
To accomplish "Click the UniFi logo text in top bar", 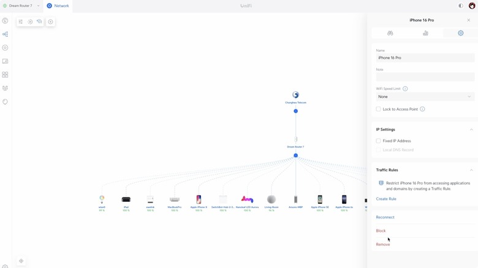I will (x=246, y=6).
